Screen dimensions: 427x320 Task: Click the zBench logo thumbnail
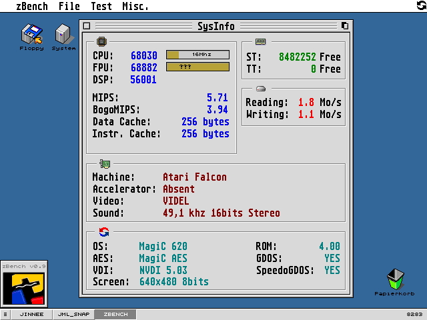[24, 288]
